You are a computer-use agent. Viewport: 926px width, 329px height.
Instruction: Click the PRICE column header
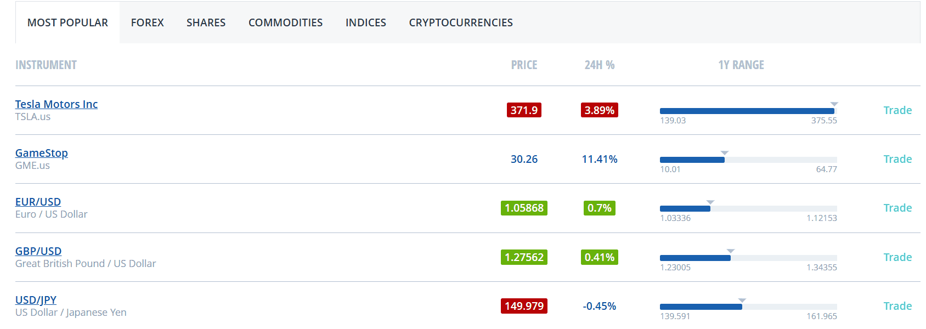[524, 65]
